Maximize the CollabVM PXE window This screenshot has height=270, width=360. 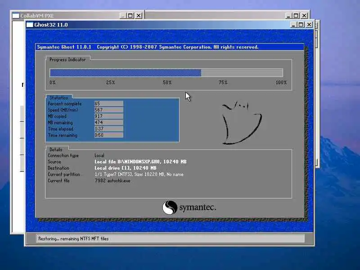coord(130,16)
